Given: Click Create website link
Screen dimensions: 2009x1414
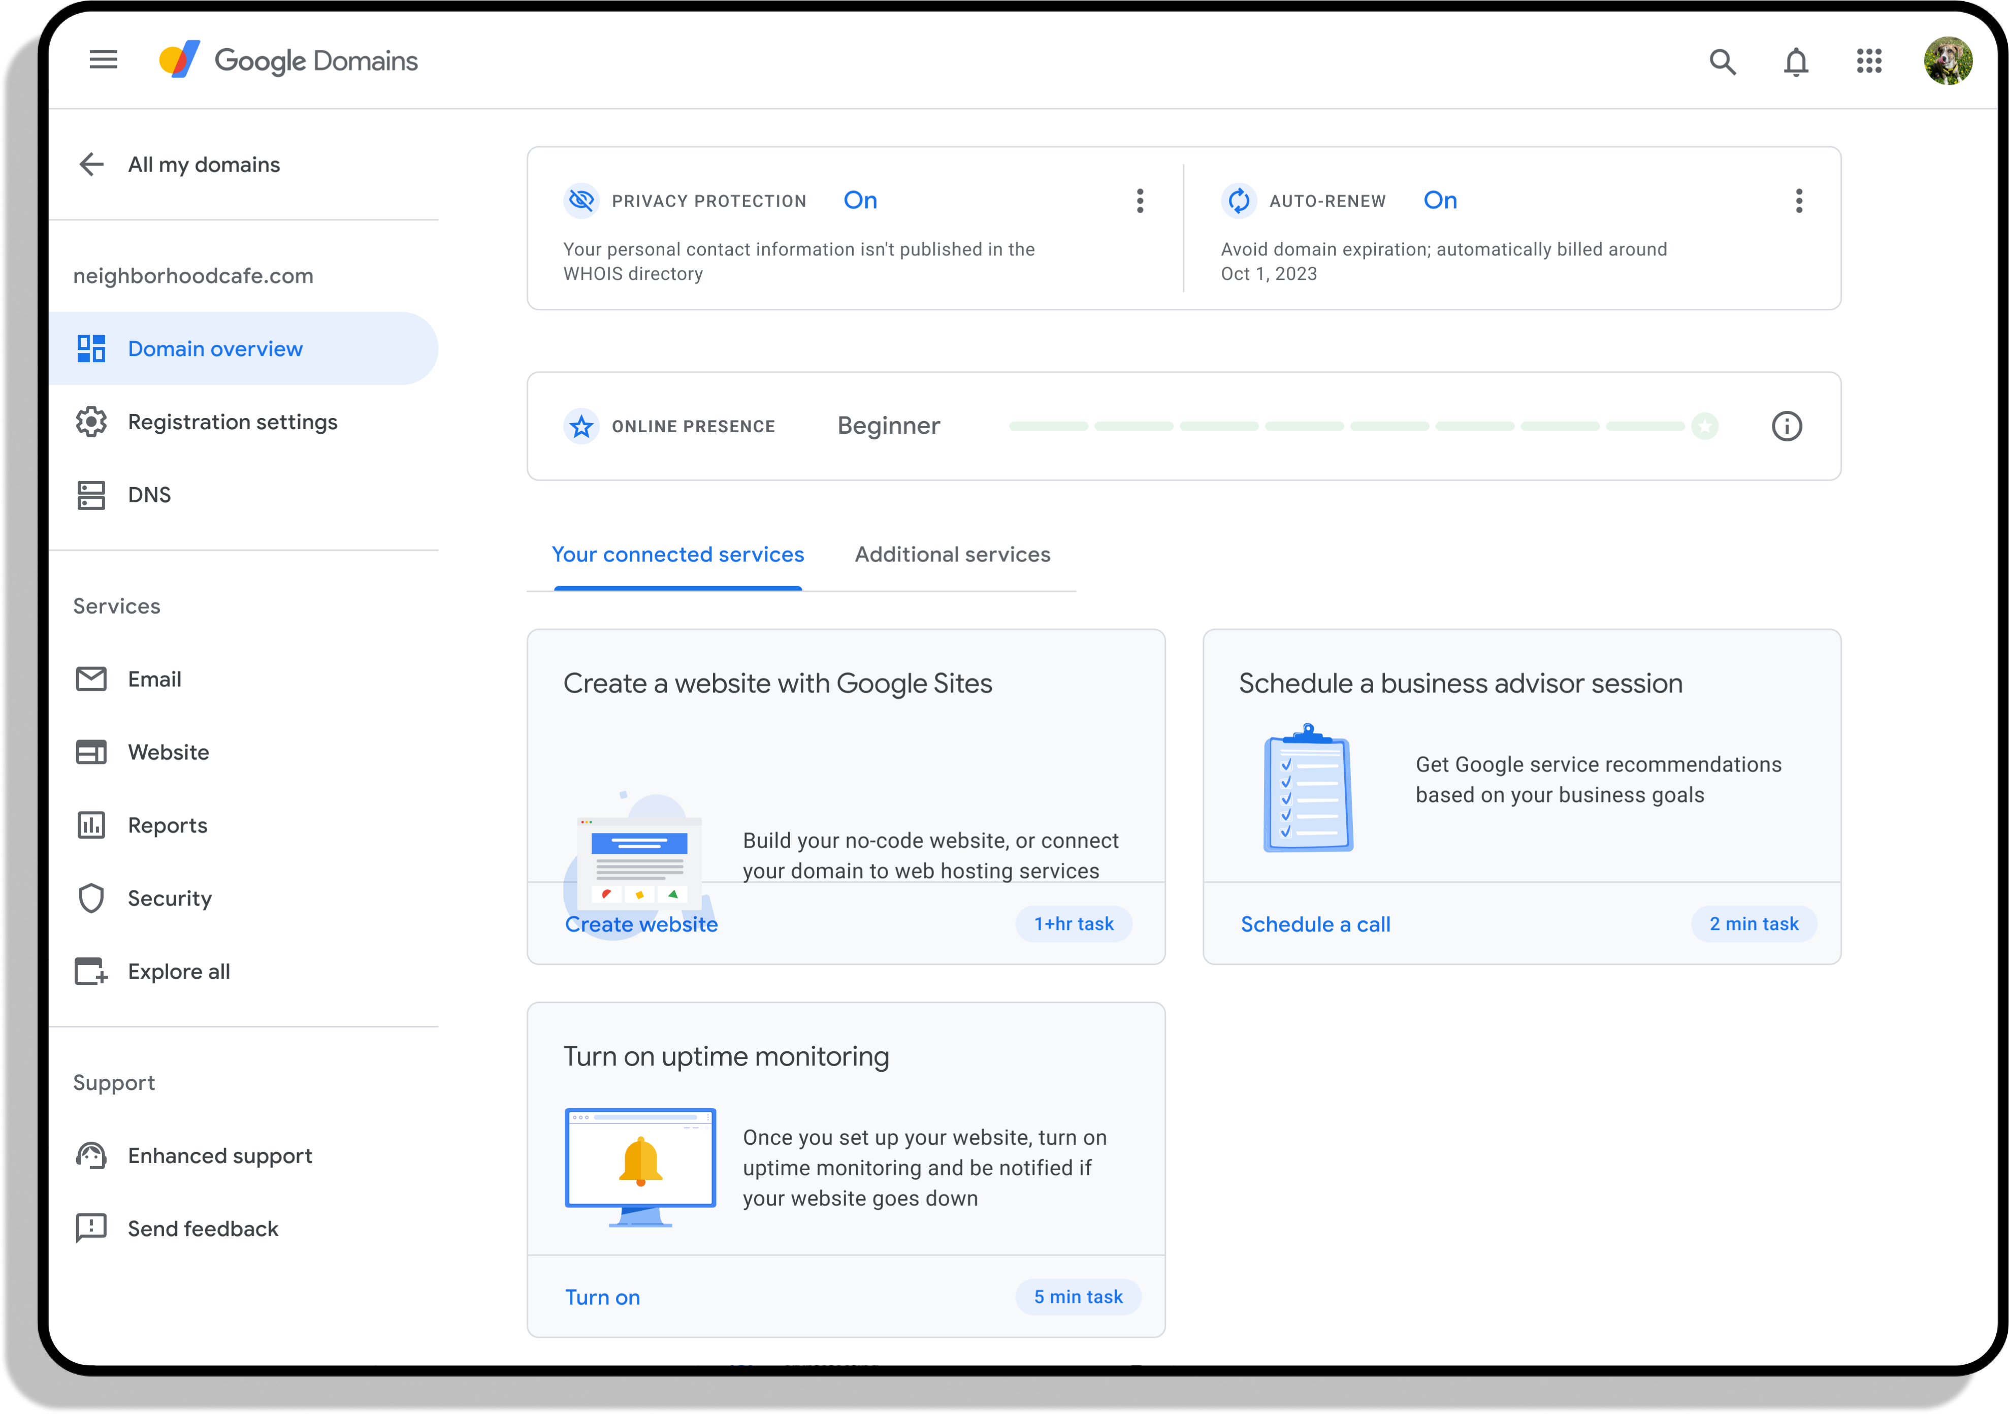Looking at the screenshot, I should 641,924.
